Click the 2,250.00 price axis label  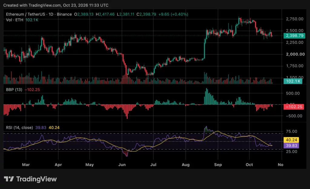tap(295, 42)
